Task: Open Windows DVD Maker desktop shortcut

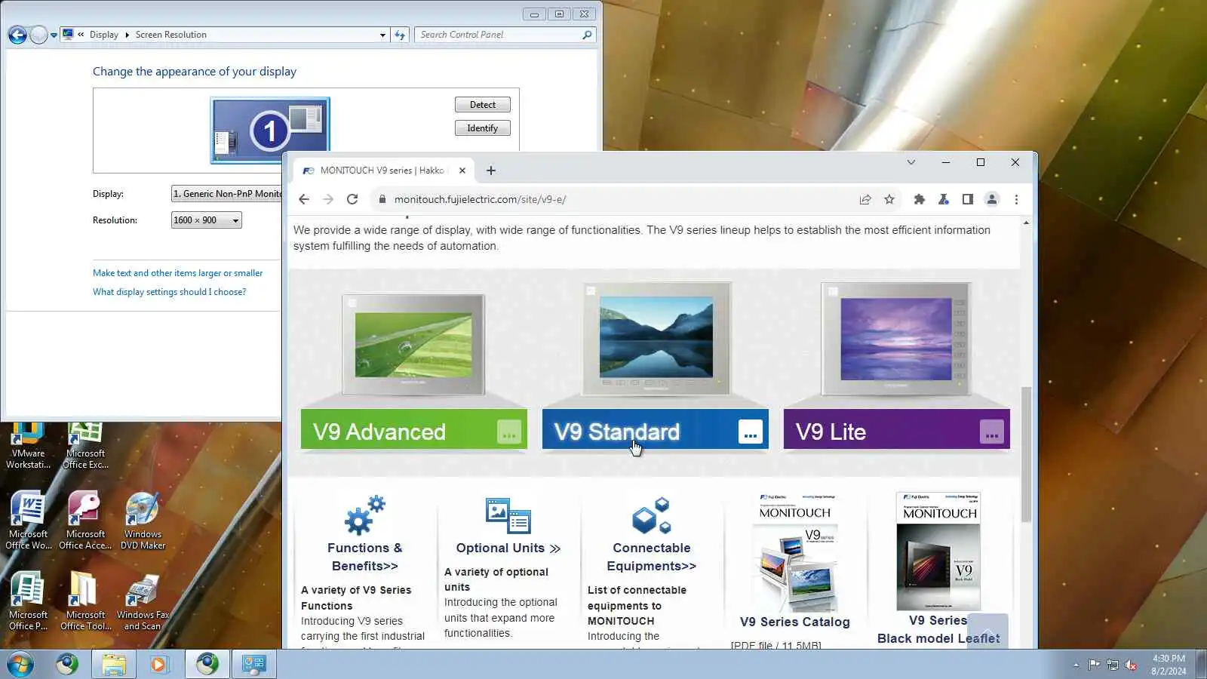Action: [x=143, y=521]
